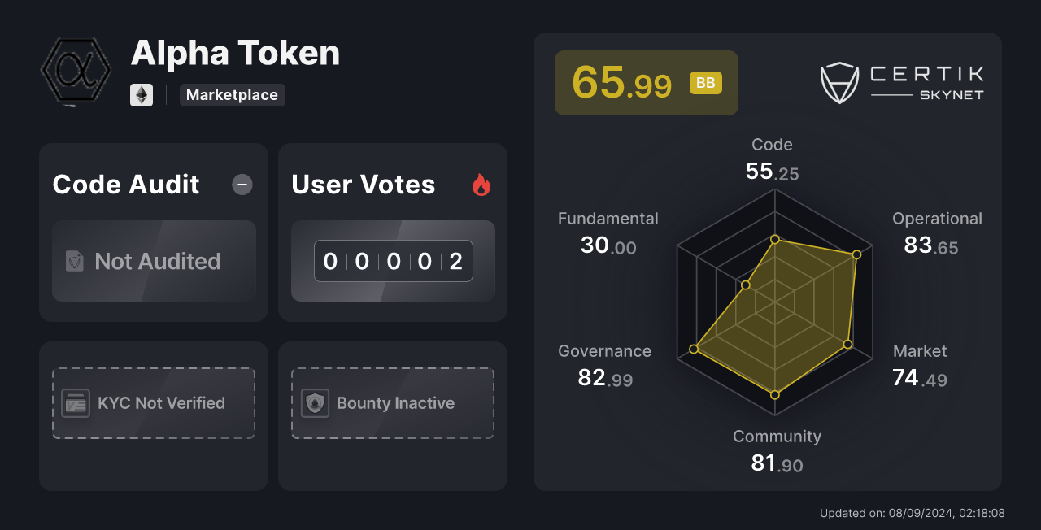The width and height of the screenshot is (1041, 530).
Task: Click the Alpha Token hexagon logo
Action: [75, 71]
